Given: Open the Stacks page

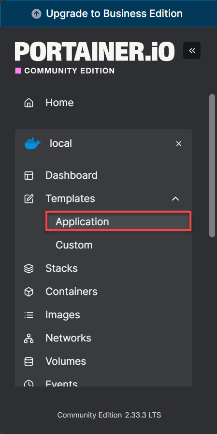Looking at the screenshot, I should tap(61, 268).
